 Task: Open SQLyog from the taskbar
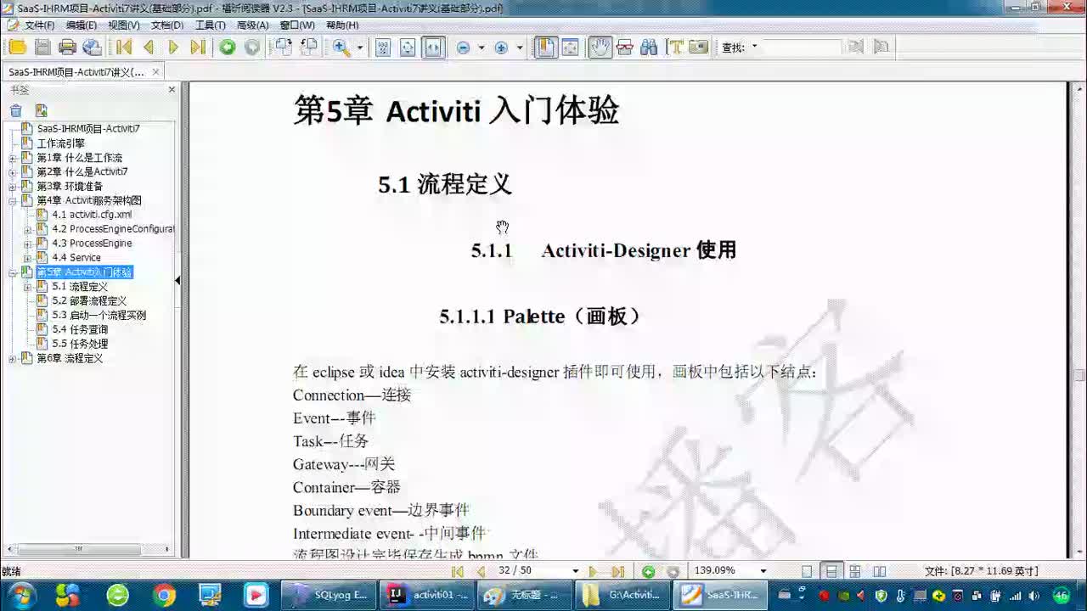click(x=329, y=595)
